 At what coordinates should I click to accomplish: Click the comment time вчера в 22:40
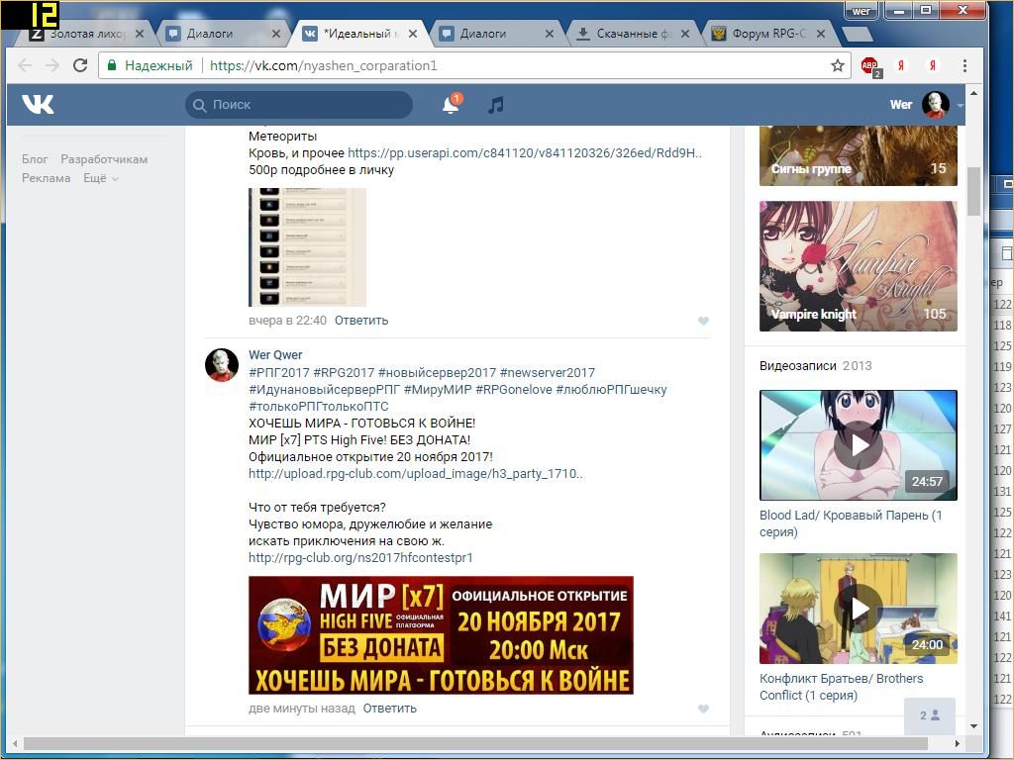click(x=287, y=321)
